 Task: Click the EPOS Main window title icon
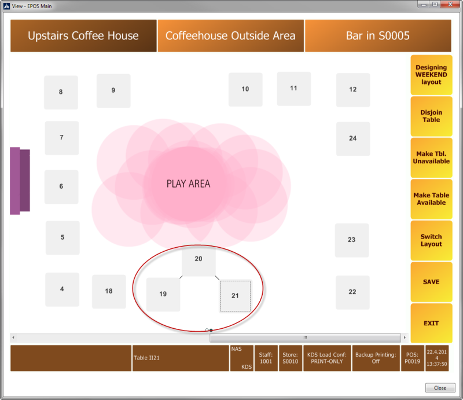tap(6, 6)
